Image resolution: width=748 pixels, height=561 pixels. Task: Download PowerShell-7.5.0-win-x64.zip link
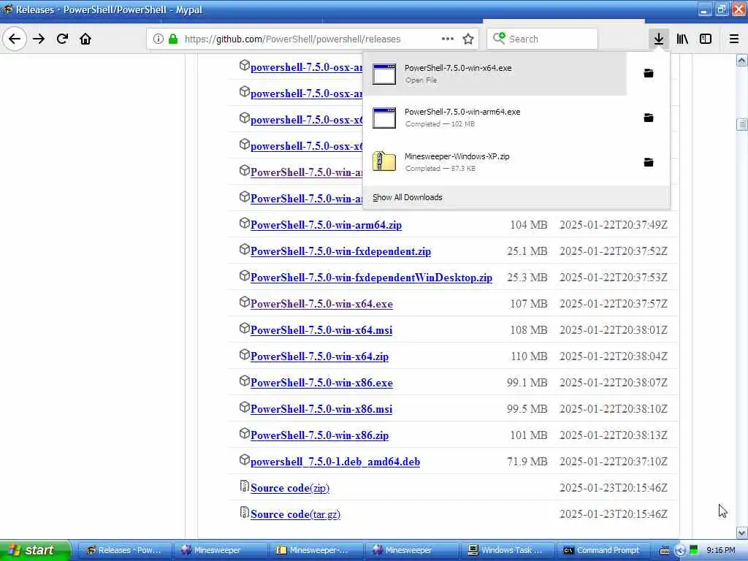tap(320, 356)
